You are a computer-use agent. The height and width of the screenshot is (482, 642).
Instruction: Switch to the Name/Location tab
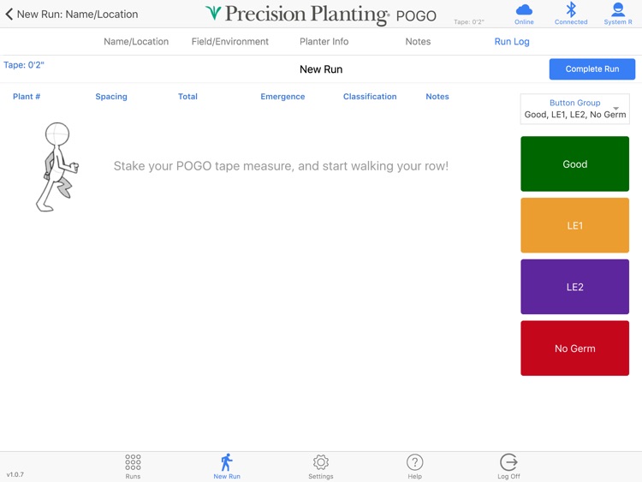point(136,41)
